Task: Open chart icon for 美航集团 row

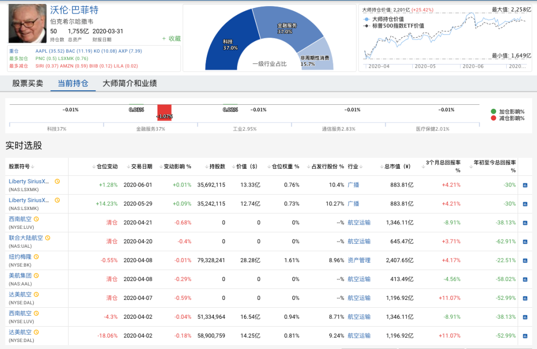Action: pos(525,279)
